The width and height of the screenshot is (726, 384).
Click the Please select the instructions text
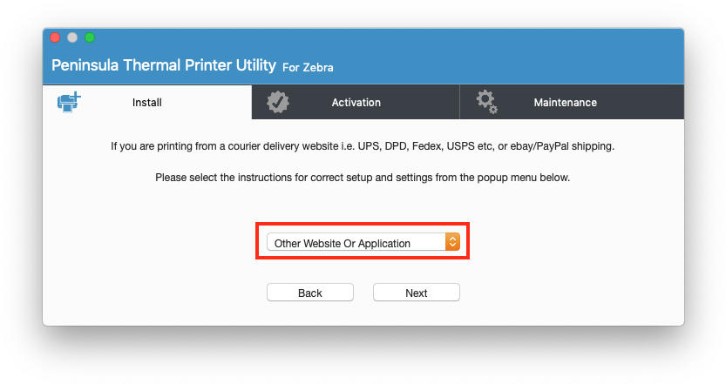click(x=363, y=178)
